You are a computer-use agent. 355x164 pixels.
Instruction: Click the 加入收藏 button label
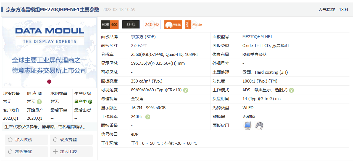pos(23,140)
